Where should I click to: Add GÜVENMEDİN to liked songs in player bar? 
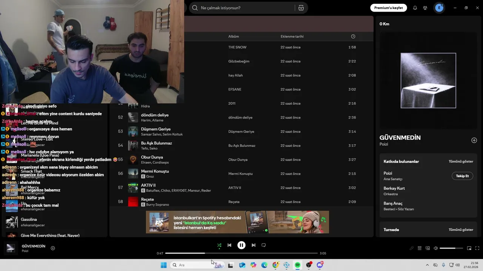53,248
